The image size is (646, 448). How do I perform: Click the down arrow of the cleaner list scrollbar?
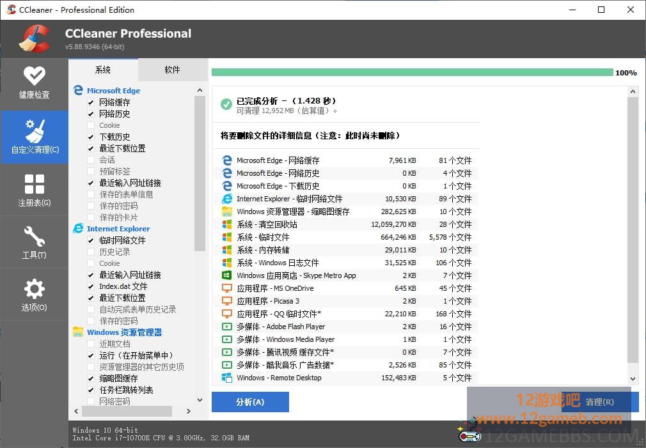click(x=200, y=400)
